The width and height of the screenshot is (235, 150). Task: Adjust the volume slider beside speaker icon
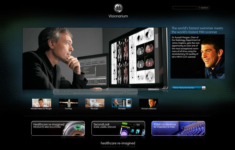tap(132, 92)
